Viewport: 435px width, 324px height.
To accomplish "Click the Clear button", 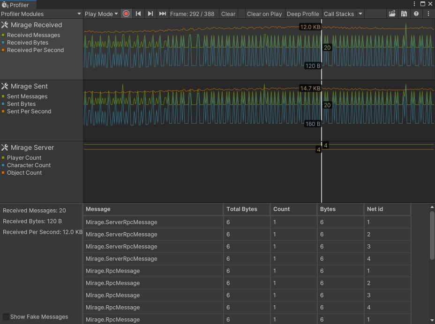I will coord(228,14).
